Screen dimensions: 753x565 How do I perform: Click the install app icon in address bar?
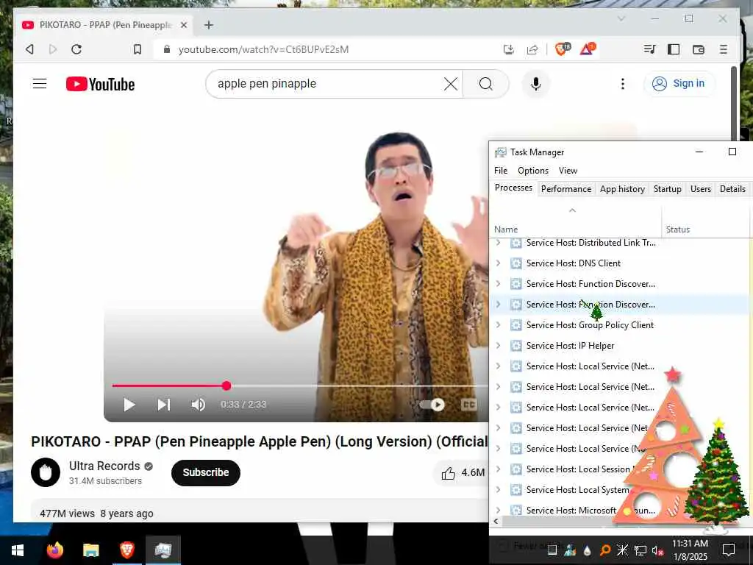pyautogui.click(x=509, y=49)
